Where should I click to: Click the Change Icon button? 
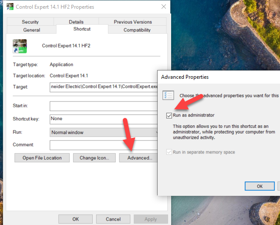click(94, 158)
